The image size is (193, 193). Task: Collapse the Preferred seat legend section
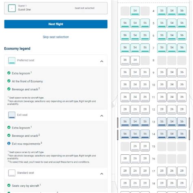tap(102, 61)
